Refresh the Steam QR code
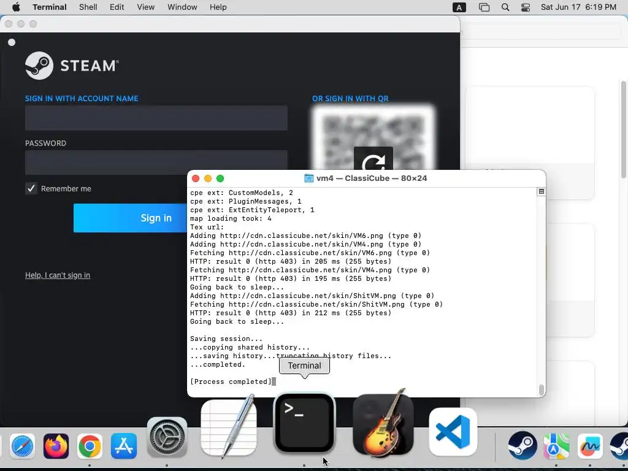 pos(373,159)
